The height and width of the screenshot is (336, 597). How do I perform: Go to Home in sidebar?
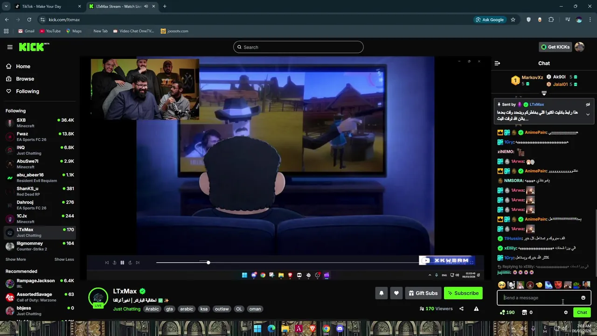[23, 66]
